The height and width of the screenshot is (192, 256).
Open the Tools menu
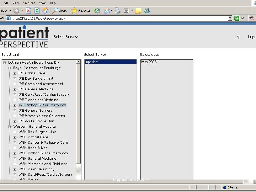(42, 3)
